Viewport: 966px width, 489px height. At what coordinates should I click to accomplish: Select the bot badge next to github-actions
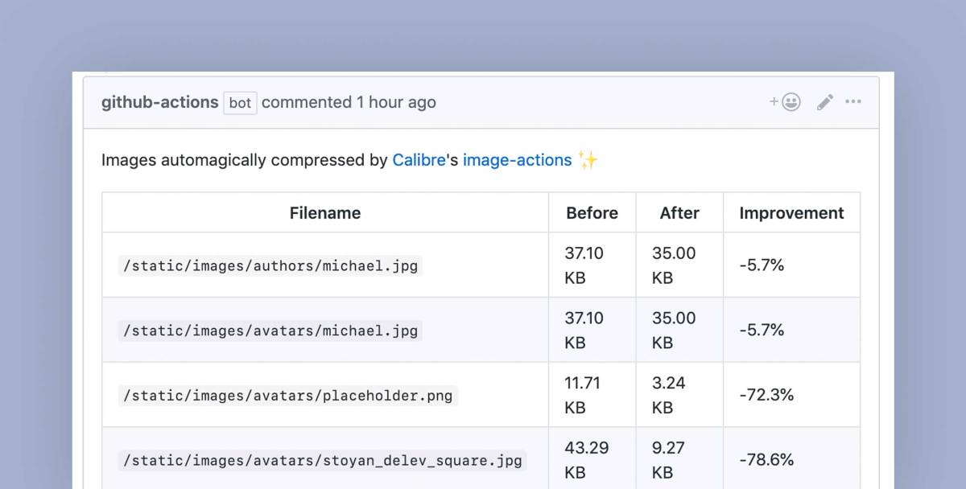[239, 103]
